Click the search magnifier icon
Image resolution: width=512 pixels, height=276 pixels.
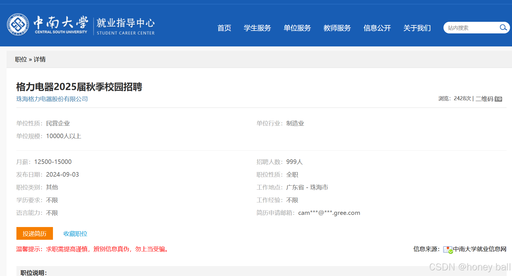coord(503,28)
